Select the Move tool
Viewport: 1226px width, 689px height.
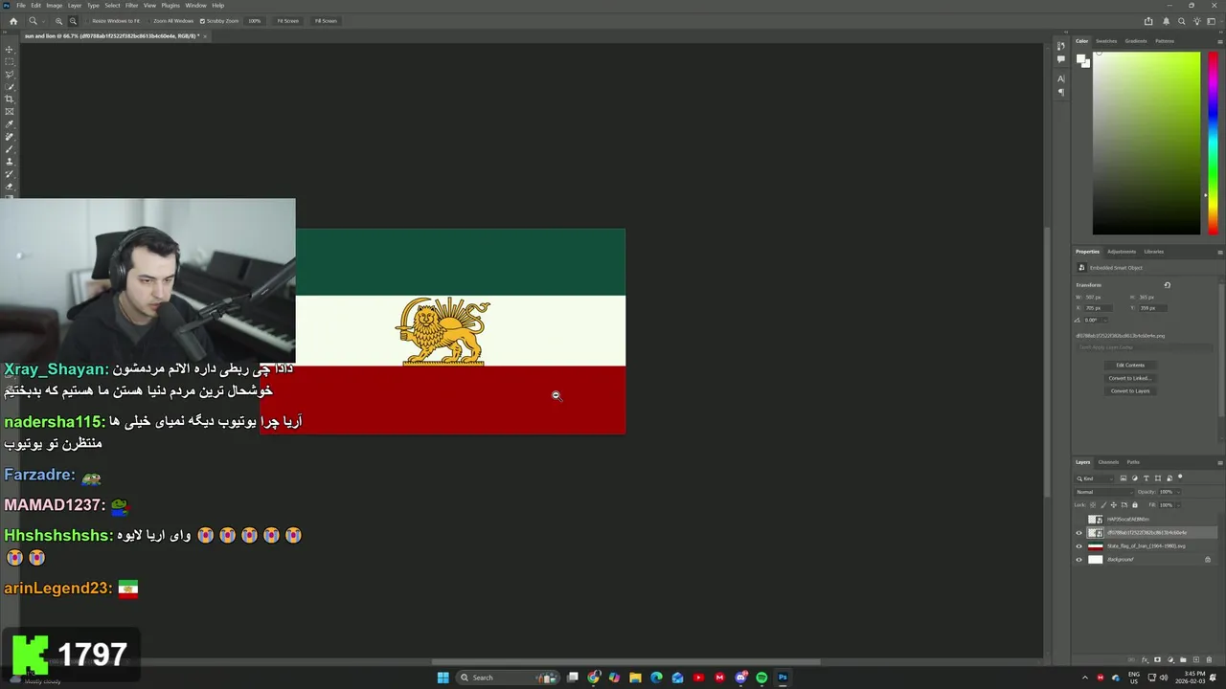click(10, 49)
